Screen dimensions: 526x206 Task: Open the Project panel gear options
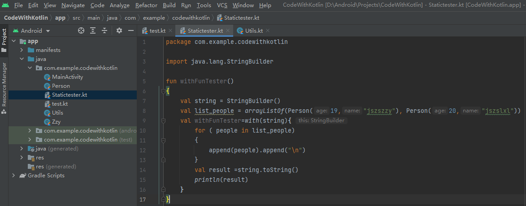[x=119, y=31]
